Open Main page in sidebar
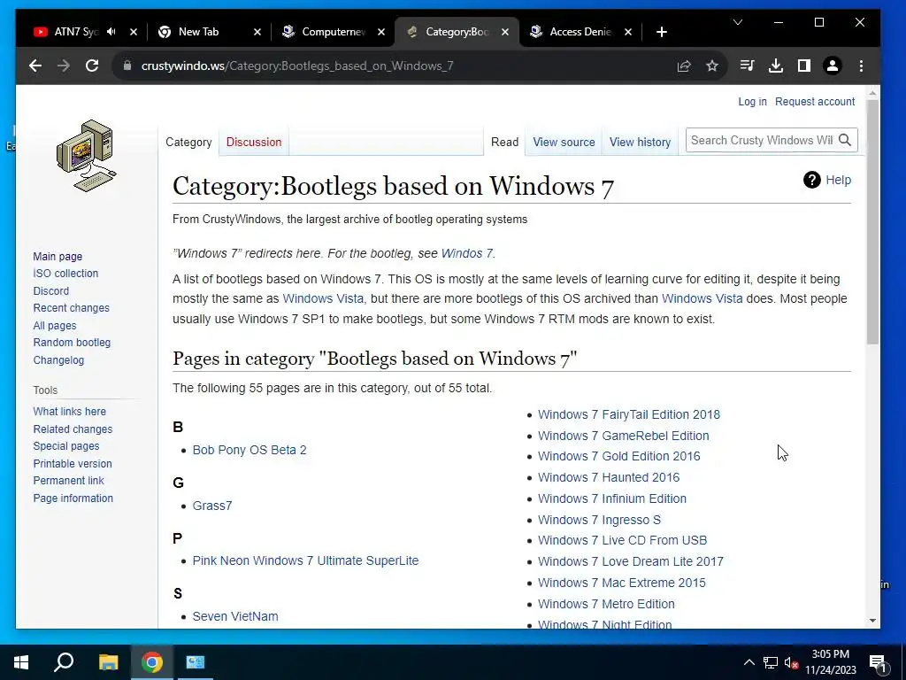This screenshot has height=680, width=906. [x=58, y=256]
